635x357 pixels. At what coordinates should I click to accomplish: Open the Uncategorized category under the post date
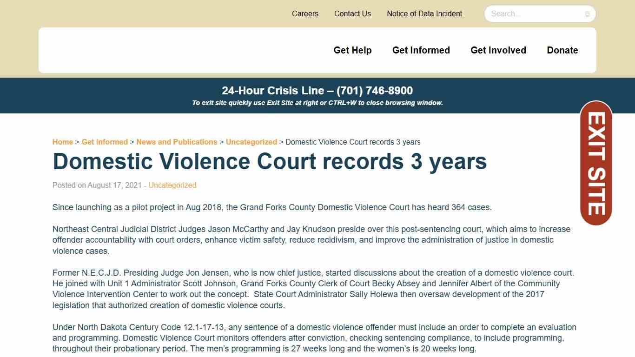172,185
